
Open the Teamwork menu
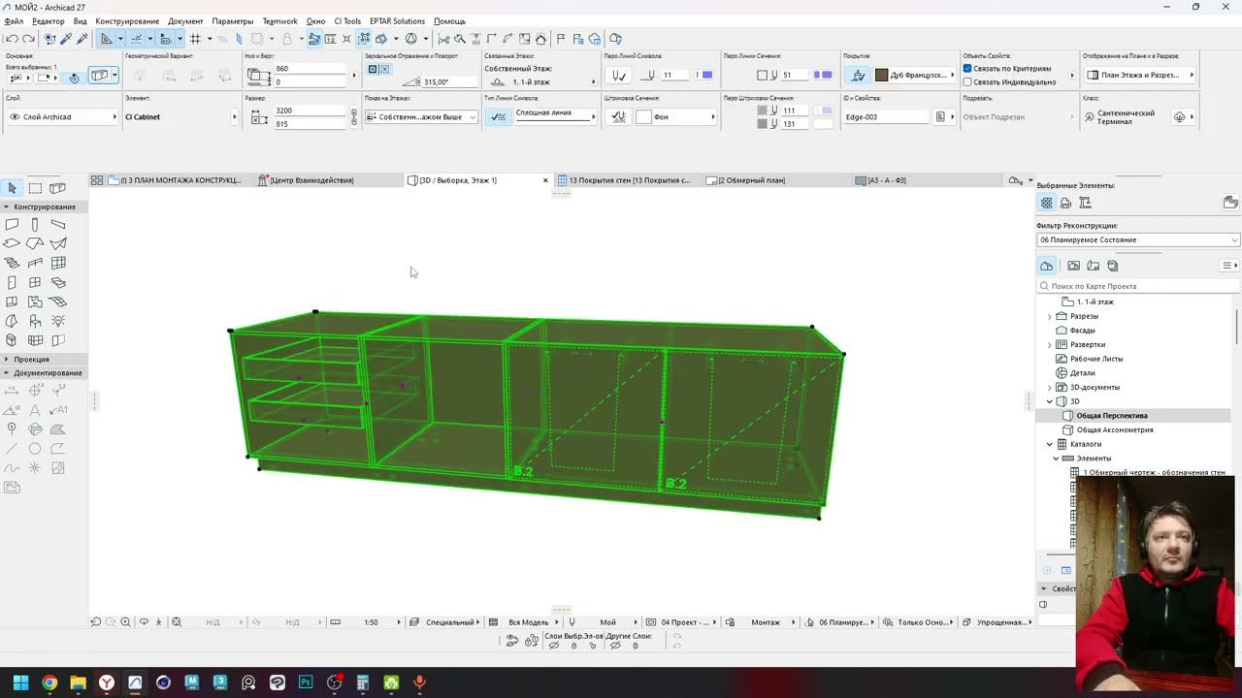click(280, 21)
